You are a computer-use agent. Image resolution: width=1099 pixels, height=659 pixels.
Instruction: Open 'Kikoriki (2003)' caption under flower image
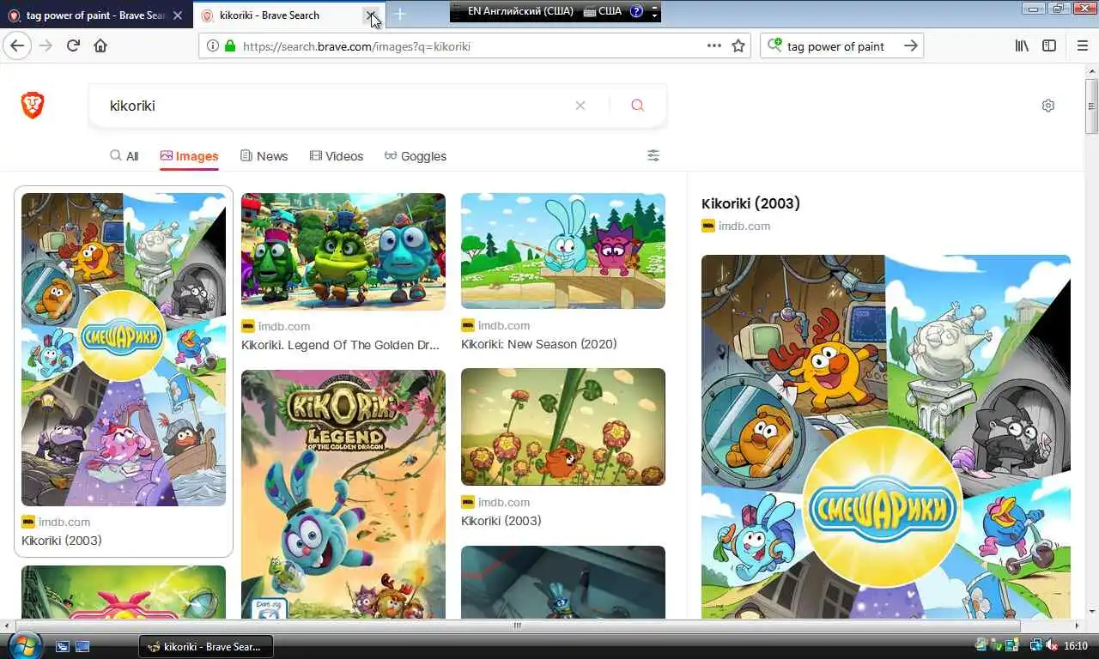click(501, 521)
